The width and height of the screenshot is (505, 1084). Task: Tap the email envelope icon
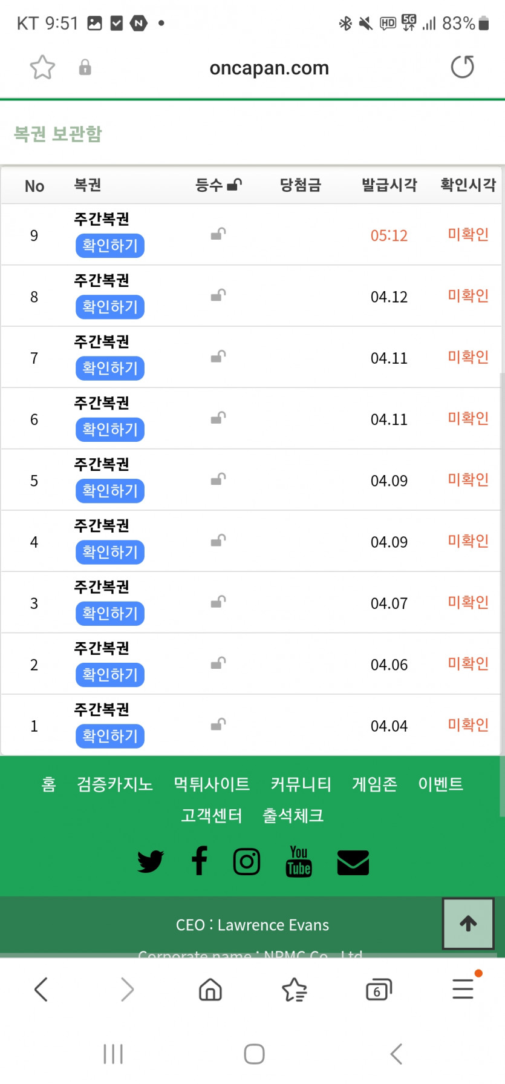point(353,862)
